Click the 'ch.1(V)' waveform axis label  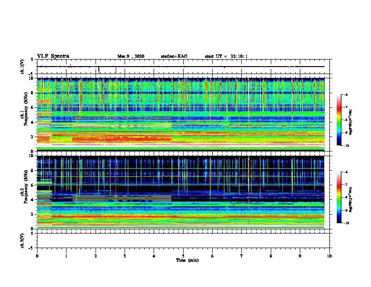(22, 67)
